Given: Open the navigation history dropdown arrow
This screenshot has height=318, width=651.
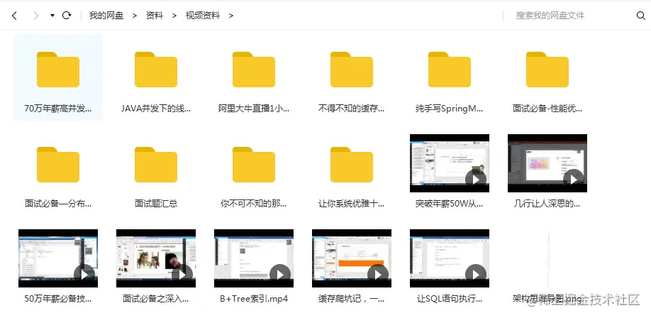Looking at the screenshot, I should click(52, 16).
